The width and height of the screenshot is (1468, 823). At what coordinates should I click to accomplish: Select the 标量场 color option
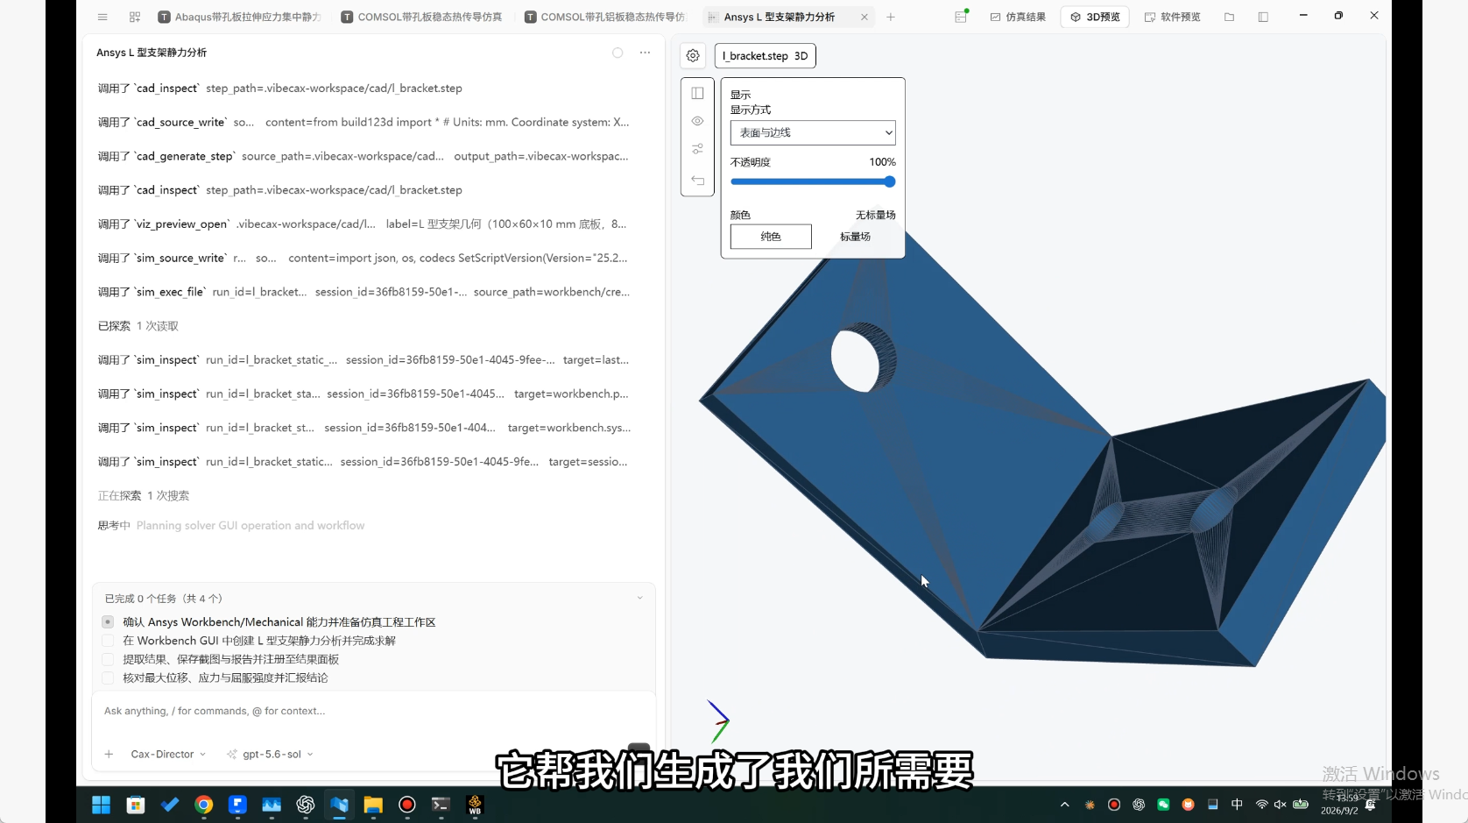(855, 237)
